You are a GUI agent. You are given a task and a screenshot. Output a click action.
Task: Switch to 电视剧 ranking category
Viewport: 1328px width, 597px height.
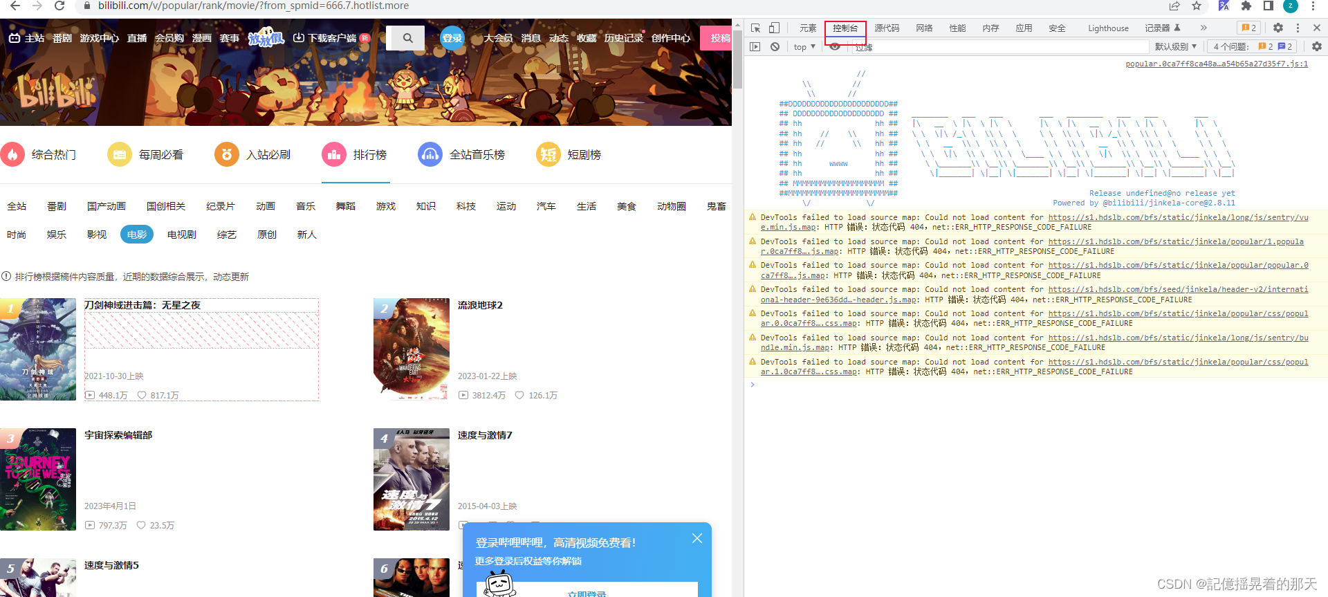point(182,235)
